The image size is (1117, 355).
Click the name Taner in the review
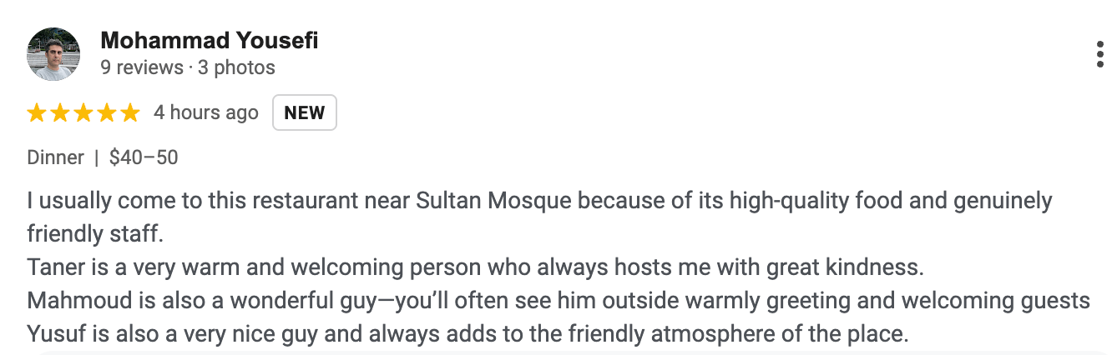coord(52,268)
